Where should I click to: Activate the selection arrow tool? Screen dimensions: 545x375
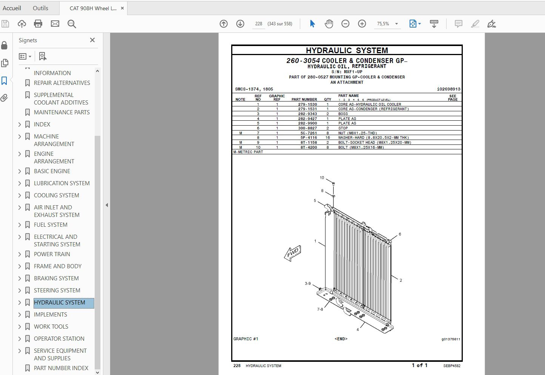[312, 24]
